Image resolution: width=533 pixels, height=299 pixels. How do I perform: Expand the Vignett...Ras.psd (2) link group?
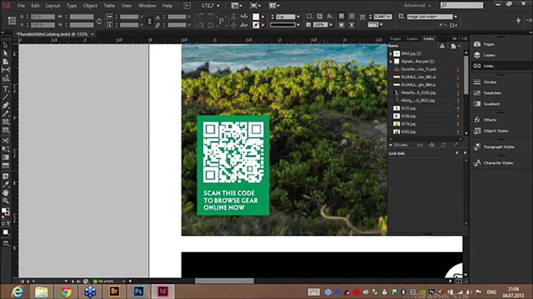coord(391,61)
